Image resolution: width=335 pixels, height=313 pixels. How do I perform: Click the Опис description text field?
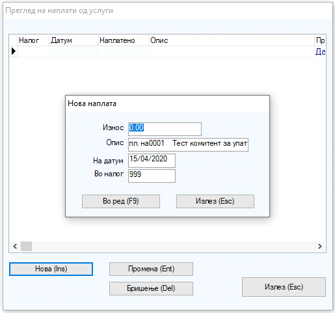coord(188,144)
